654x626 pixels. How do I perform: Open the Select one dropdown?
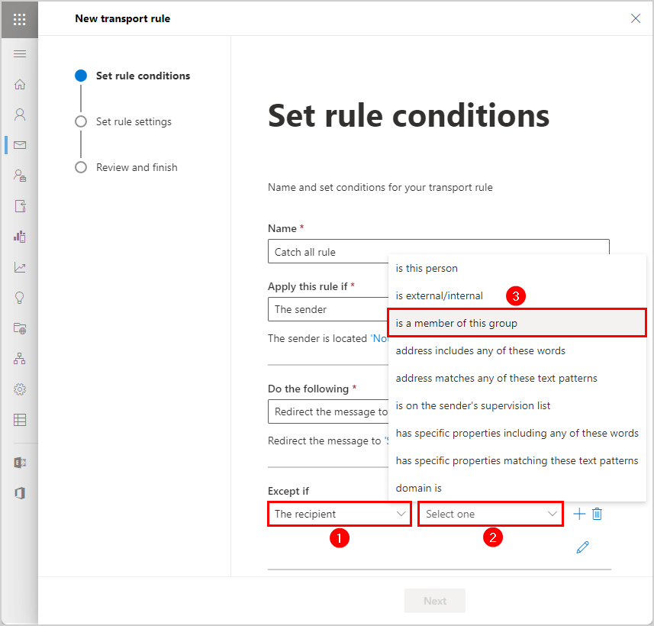point(491,514)
